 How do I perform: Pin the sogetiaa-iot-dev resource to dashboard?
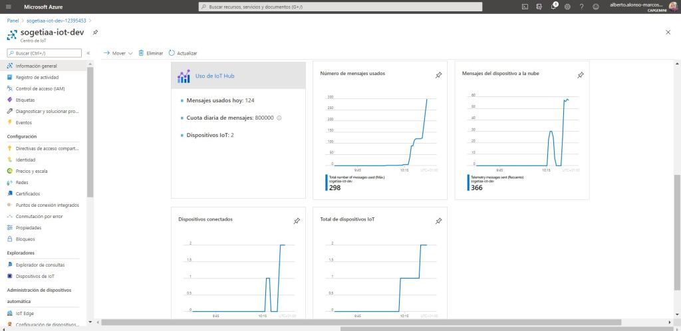(x=95, y=32)
